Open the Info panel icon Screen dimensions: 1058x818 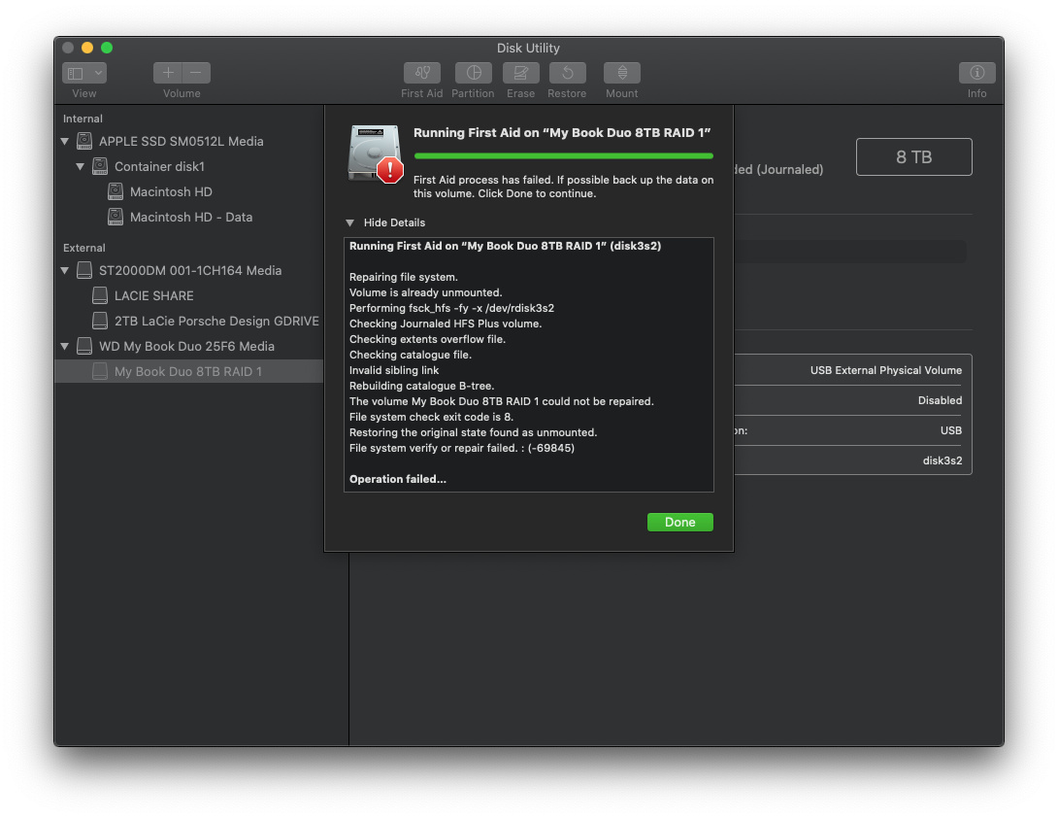(x=977, y=72)
